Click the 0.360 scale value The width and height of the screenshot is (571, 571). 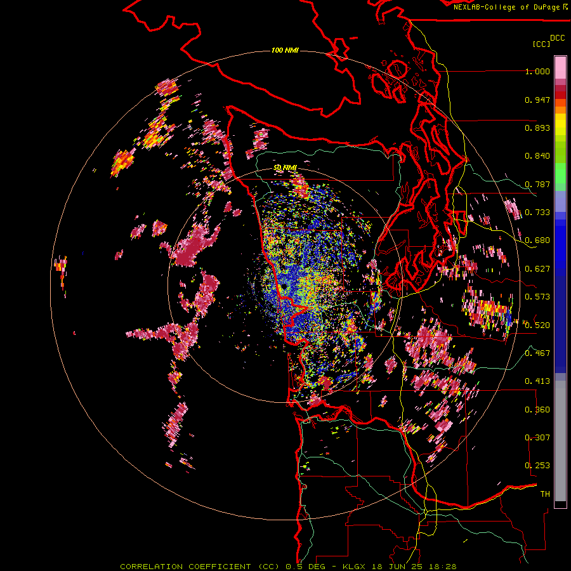tap(537, 410)
